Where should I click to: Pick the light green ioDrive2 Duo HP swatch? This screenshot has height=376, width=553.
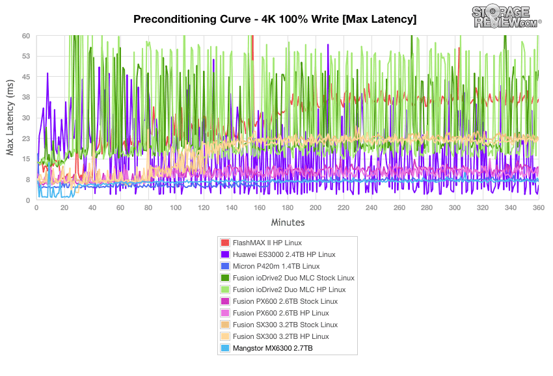coord(225,289)
